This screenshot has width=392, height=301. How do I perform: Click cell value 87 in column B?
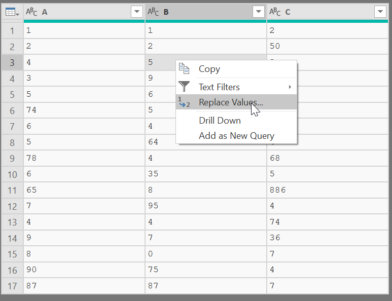(153, 285)
